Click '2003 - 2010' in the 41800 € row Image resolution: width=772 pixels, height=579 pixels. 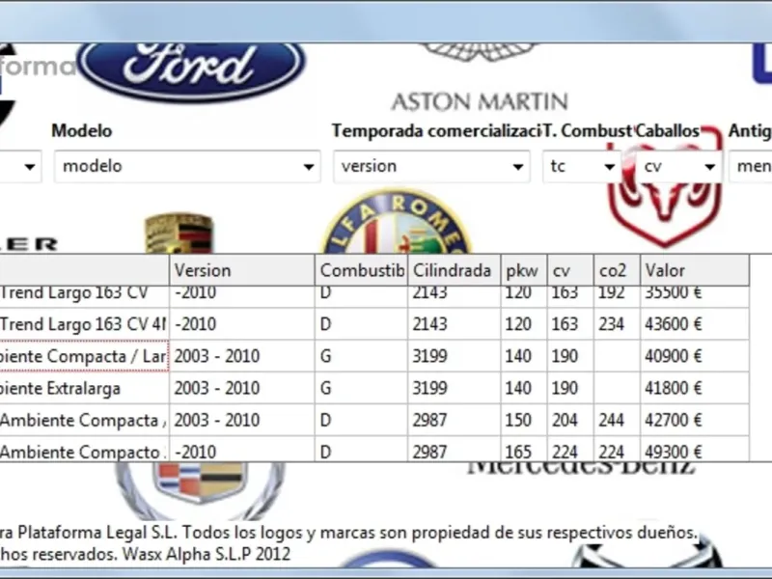(242, 389)
